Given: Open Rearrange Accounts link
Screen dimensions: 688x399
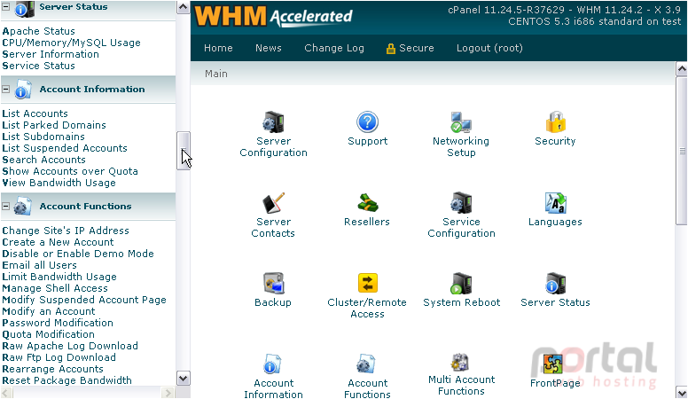Looking at the screenshot, I should [x=53, y=369].
